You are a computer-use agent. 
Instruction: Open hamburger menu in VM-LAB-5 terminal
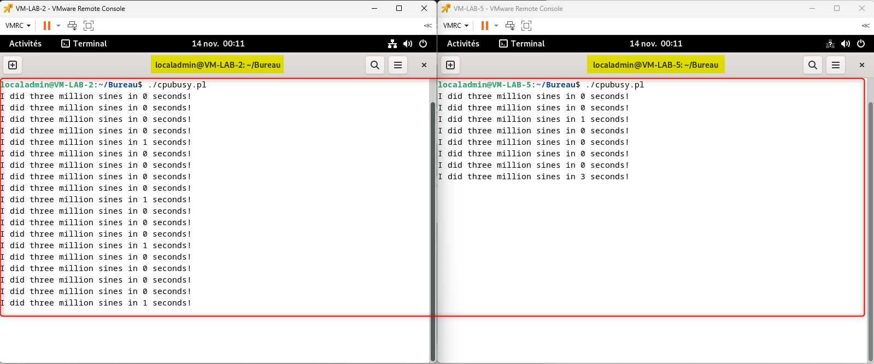(835, 65)
